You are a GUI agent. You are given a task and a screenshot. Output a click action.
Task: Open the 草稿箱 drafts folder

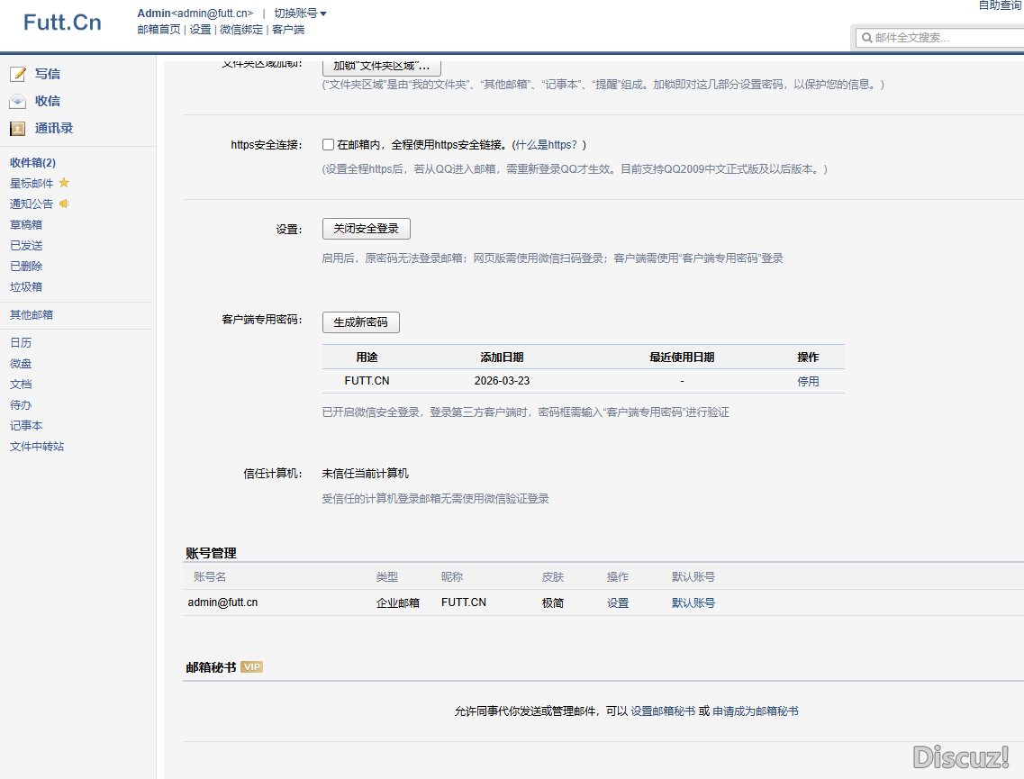coord(26,224)
